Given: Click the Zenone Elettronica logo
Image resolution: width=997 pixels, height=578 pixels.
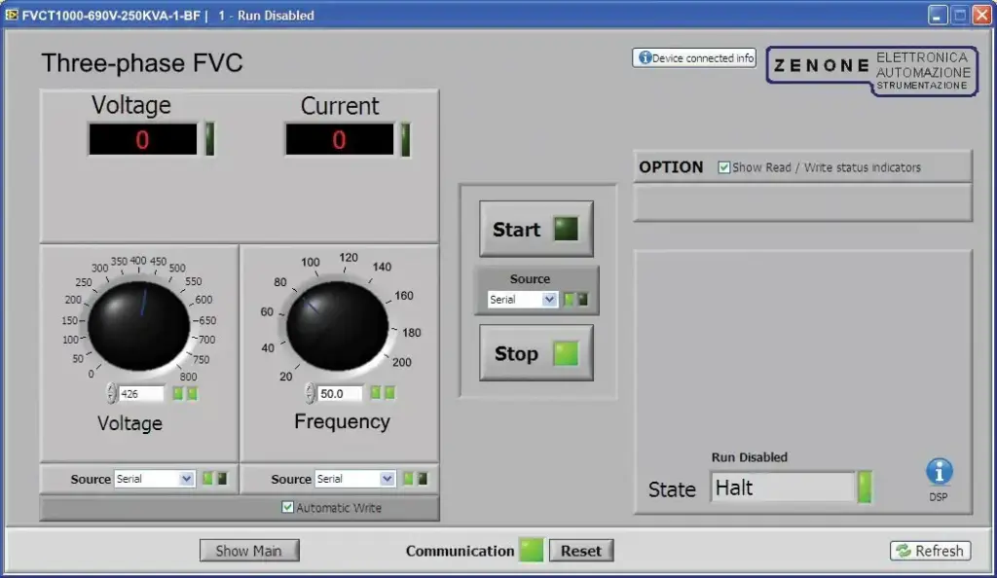Looking at the screenshot, I should 871,71.
